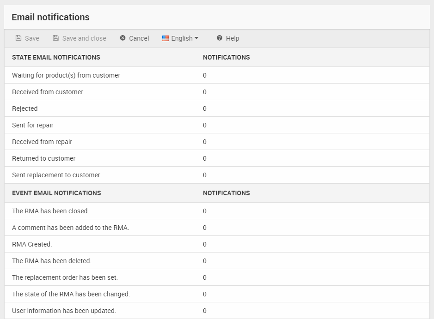Click the Help question mark icon
This screenshot has width=434, height=319.
point(220,38)
